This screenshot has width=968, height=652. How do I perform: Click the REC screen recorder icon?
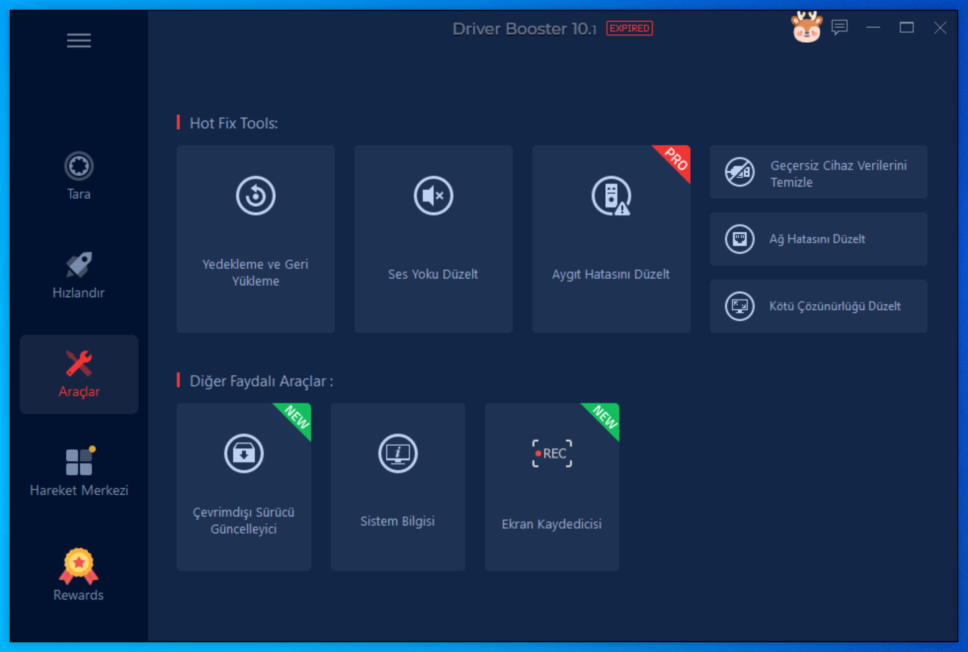tap(552, 453)
